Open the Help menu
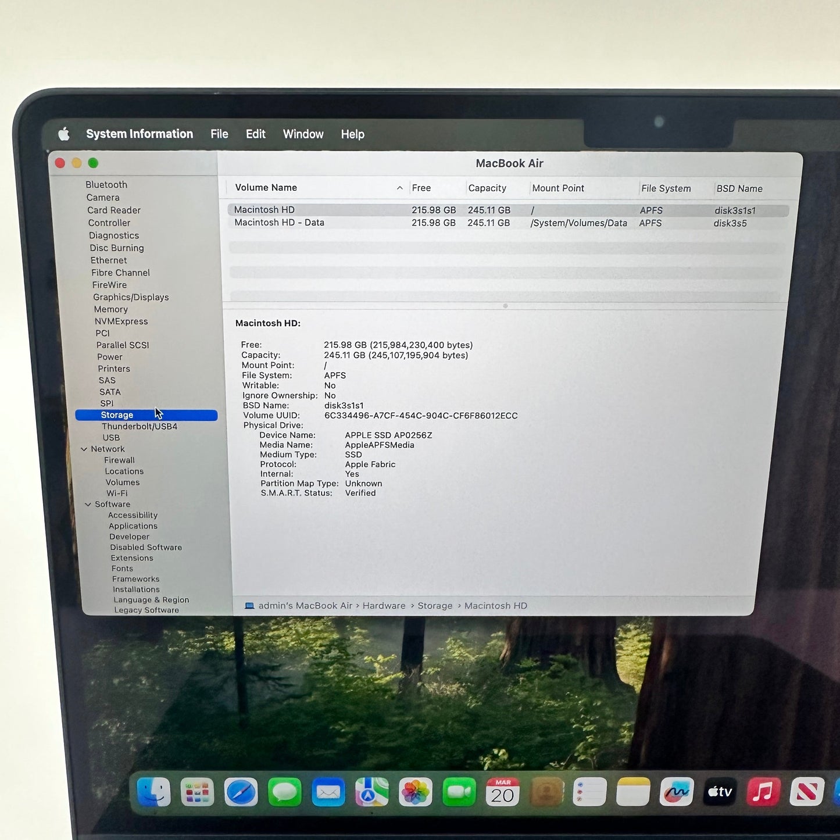 (352, 134)
